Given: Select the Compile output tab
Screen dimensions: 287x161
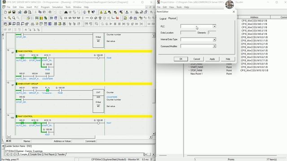Looking at the screenshot, I should click(x=23, y=154).
